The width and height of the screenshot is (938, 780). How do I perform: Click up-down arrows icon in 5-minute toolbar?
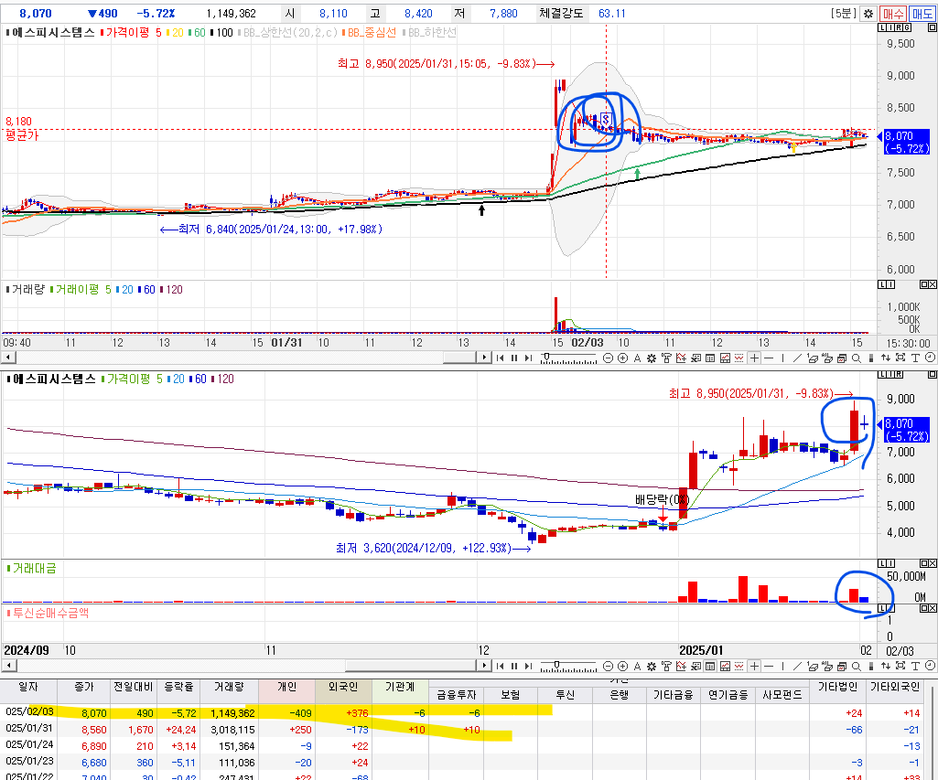coord(885,358)
